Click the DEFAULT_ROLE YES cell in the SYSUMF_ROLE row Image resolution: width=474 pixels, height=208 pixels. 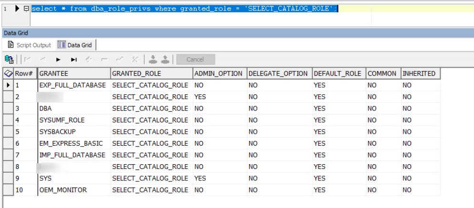pyautogui.click(x=339, y=120)
